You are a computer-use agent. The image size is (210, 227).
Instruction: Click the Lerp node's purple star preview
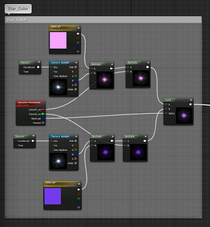(184, 116)
